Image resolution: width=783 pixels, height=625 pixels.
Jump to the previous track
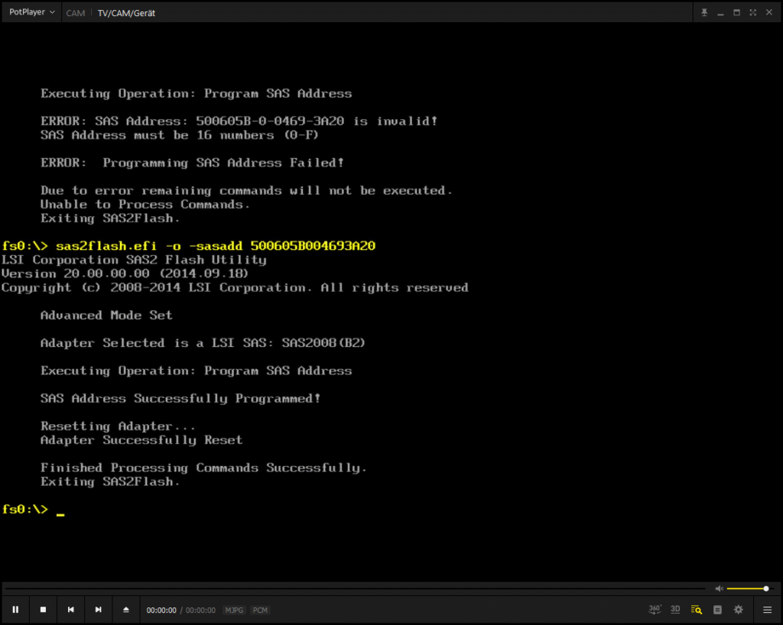pos(70,610)
